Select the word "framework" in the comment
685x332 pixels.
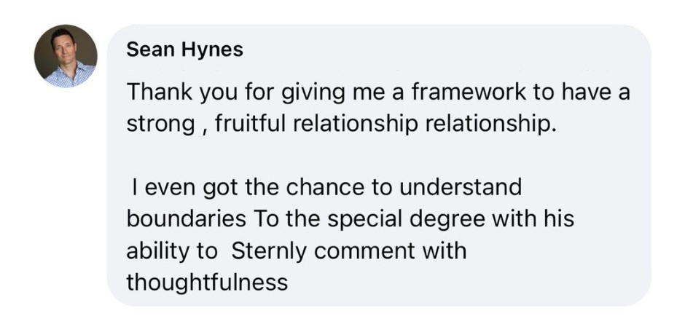click(461, 92)
